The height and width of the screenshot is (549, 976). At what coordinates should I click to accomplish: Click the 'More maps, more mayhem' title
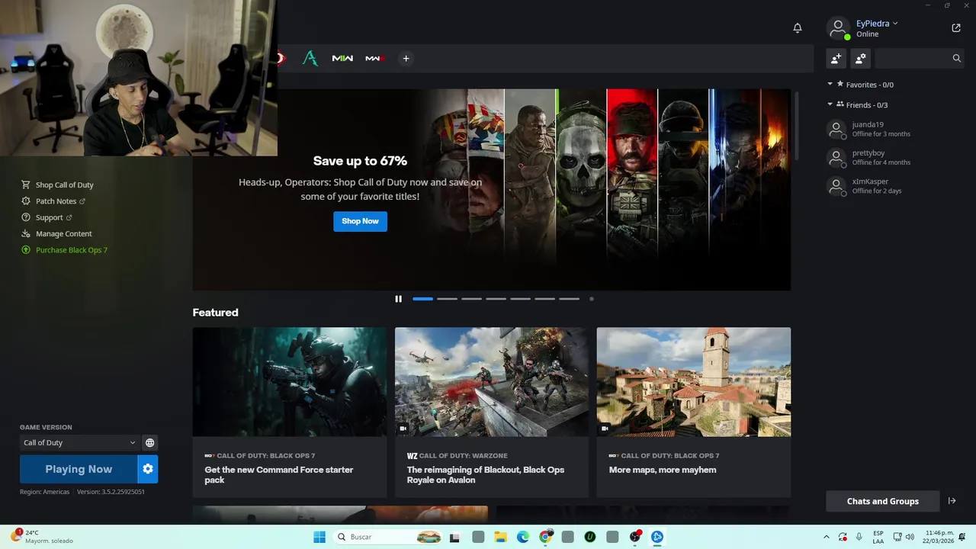[x=663, y=470]
